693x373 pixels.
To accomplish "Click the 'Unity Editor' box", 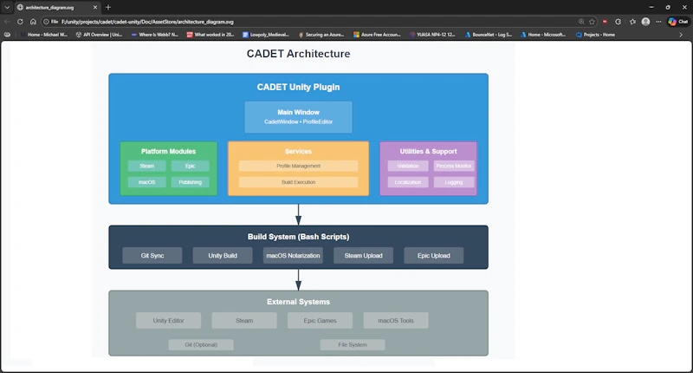I will [168, 320].
